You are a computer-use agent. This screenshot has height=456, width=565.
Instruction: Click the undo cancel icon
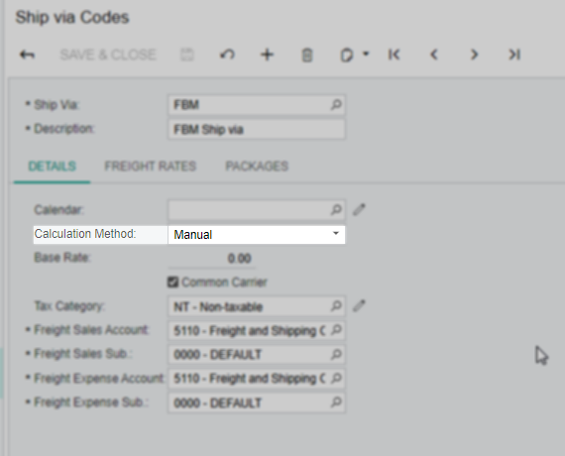point(227,55)
